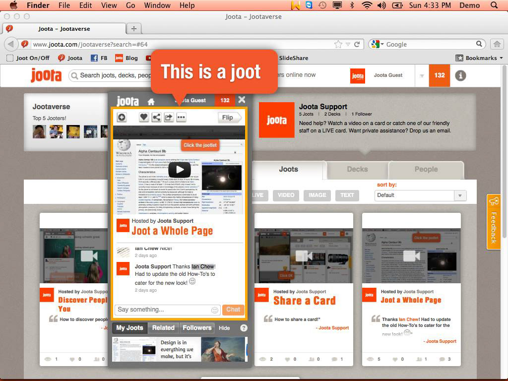Switch to the People tab
This screenshot has width=508, height=381.
(426, 170)
